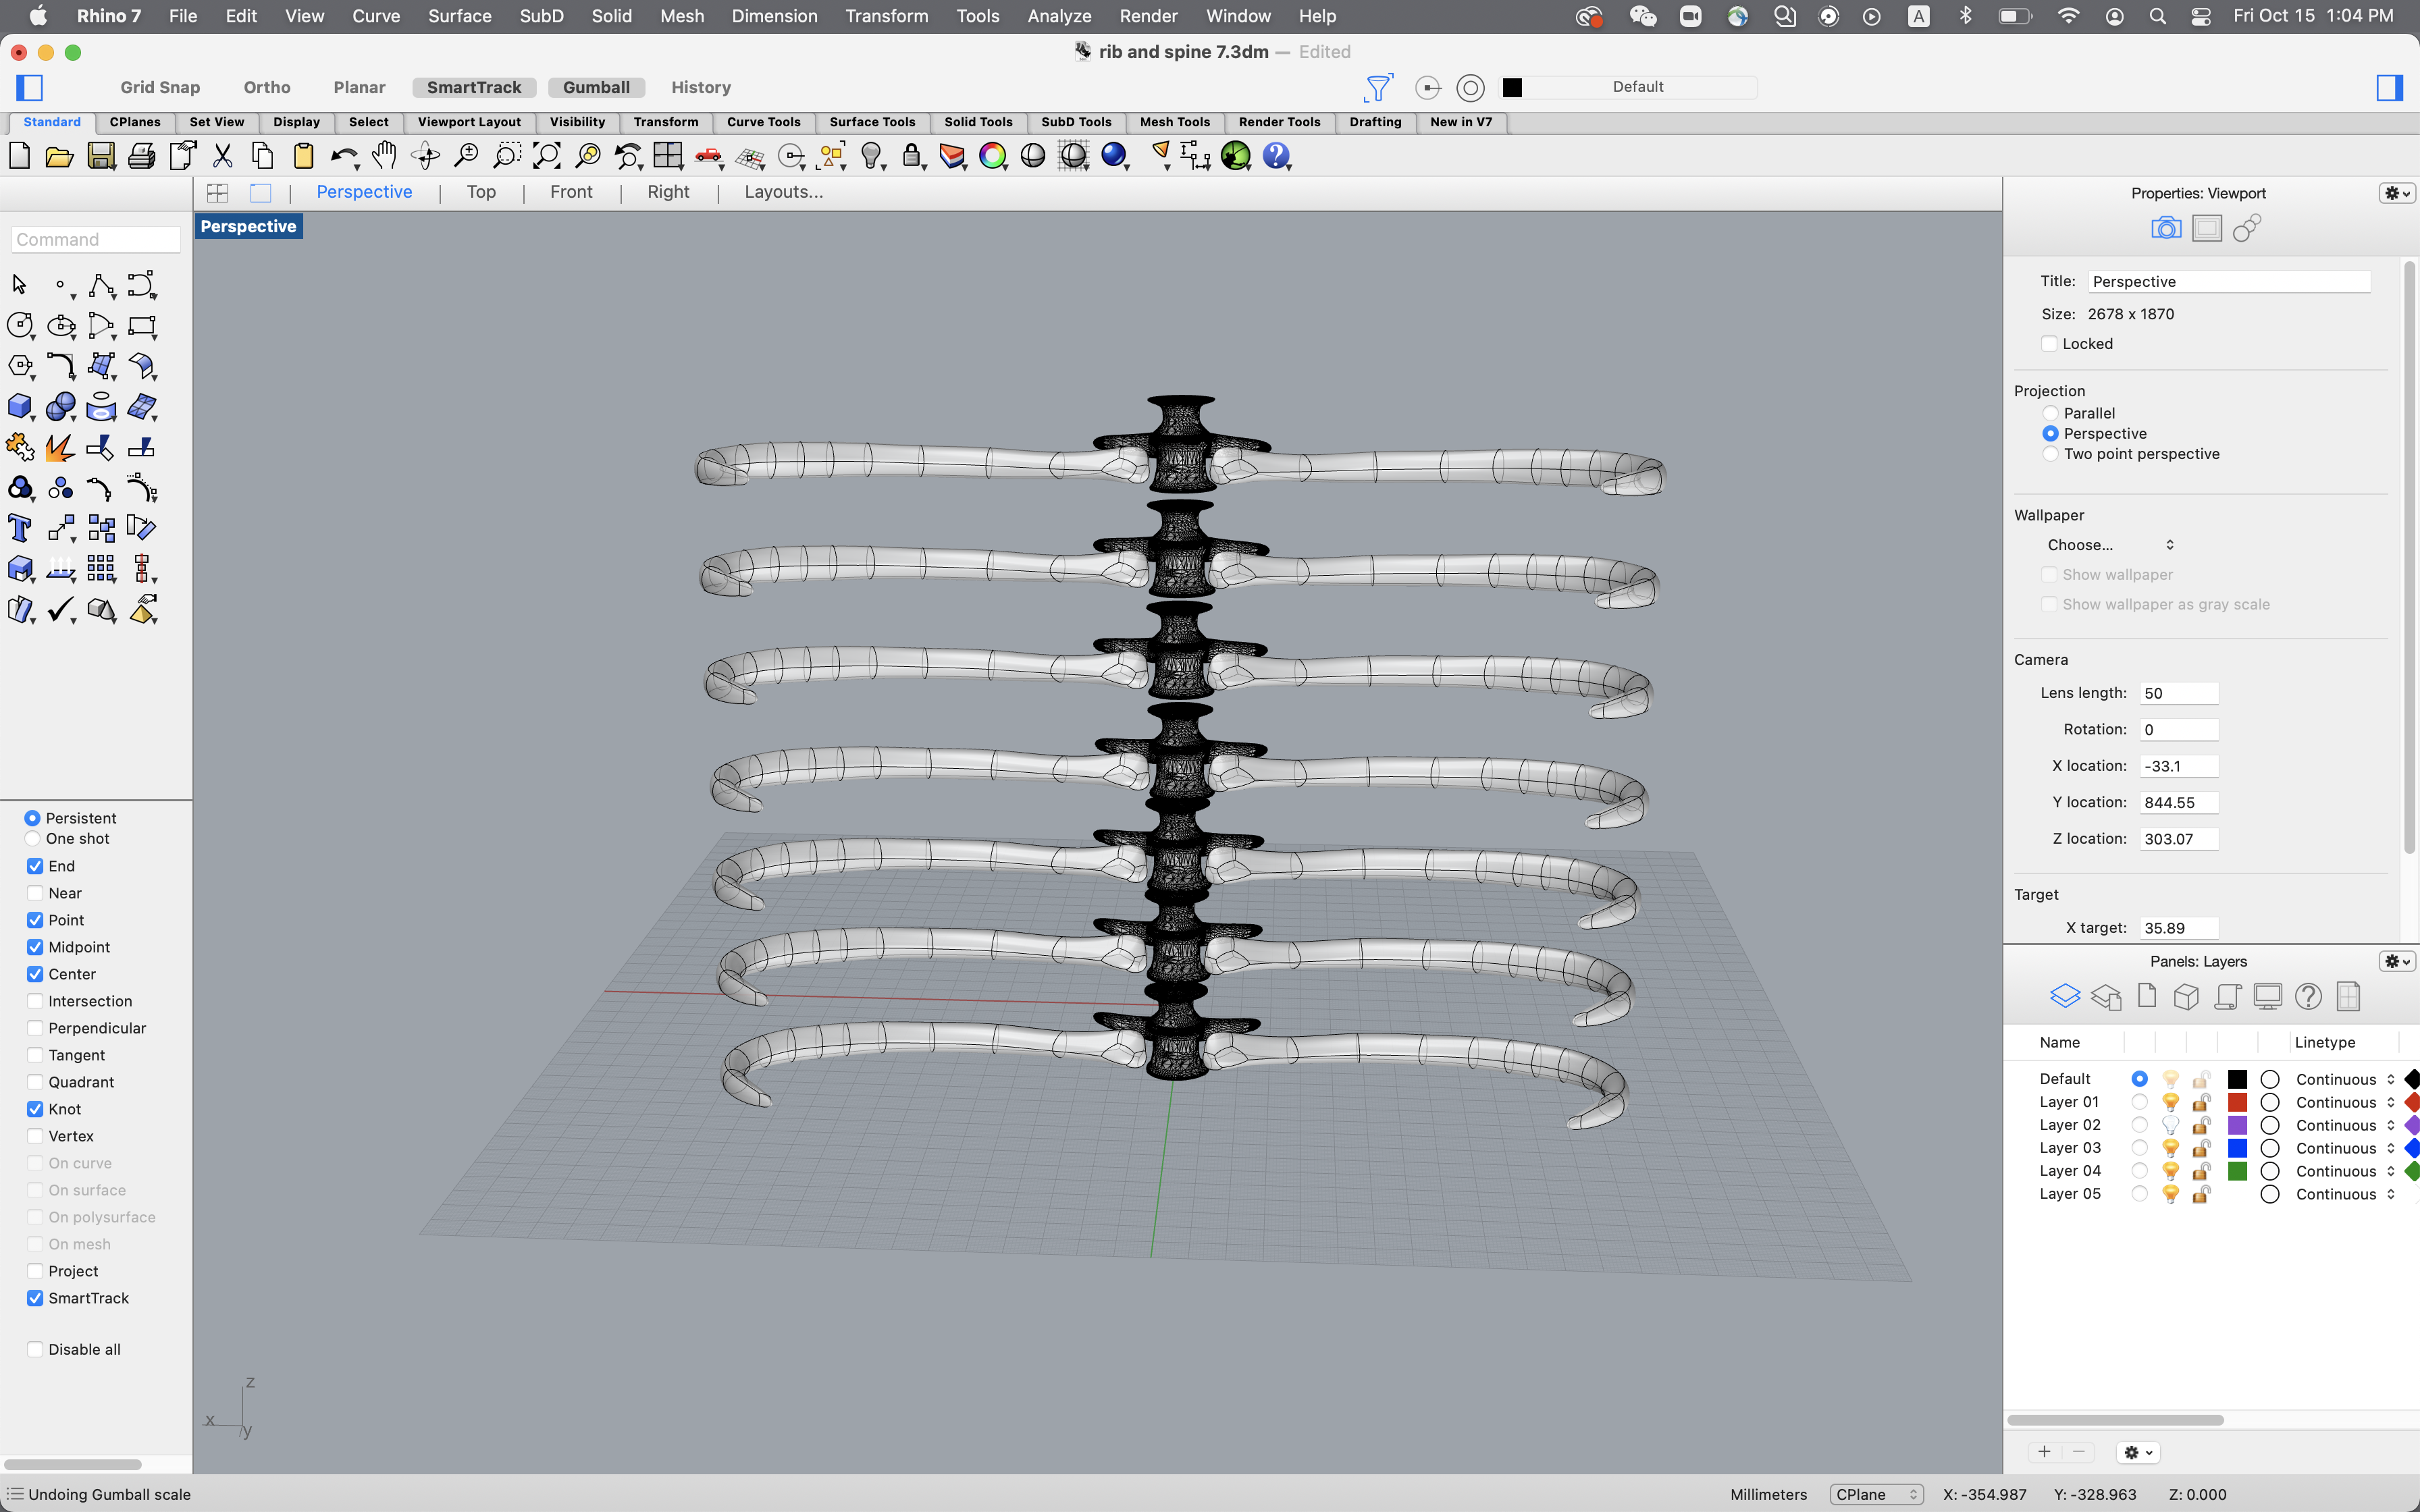Click the New file icon in toolbar
Image resolution: width=2420 pixels, height=1512 pixels.
click(20, 156)
